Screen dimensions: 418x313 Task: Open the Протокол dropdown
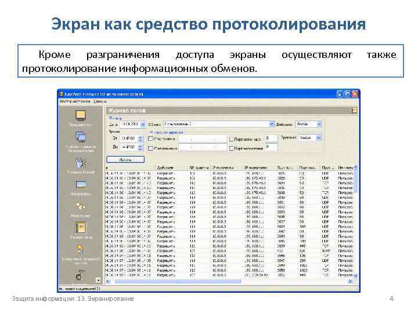318,137
